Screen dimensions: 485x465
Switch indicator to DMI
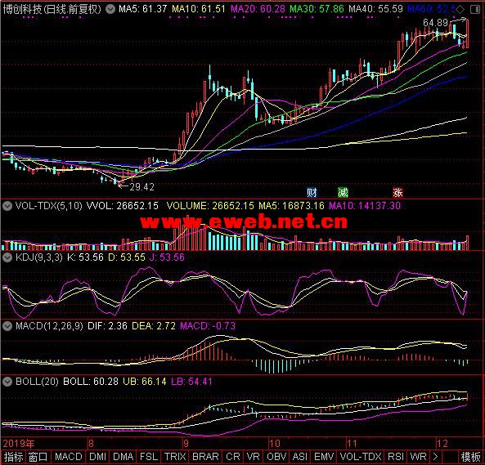coord(97,457)
